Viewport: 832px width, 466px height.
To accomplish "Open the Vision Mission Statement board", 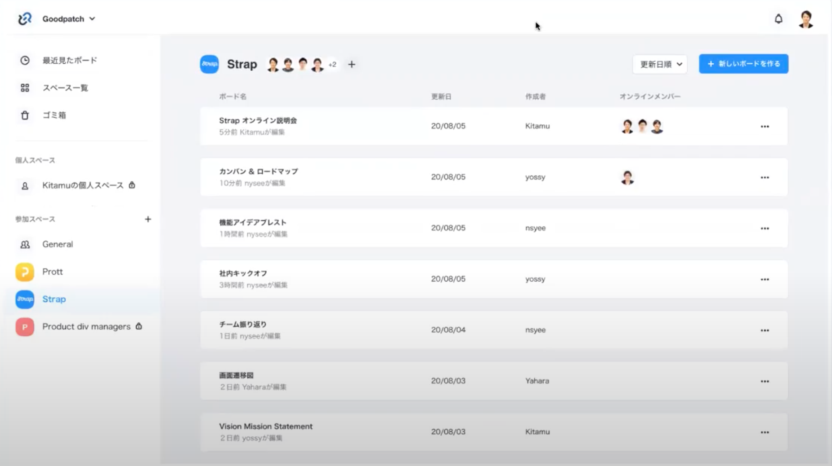I will (x=494, y=432).
